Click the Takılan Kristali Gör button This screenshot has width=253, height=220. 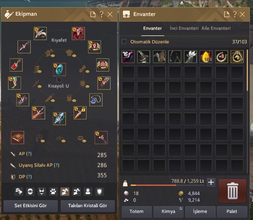click(x=87, y=206)
